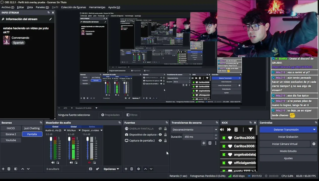
Task: Decrease the transition duration with down arrow
Action: (216, 138)
